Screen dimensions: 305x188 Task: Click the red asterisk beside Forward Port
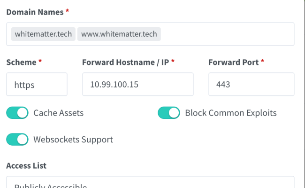pyautogui.click(x=262, y=61)
